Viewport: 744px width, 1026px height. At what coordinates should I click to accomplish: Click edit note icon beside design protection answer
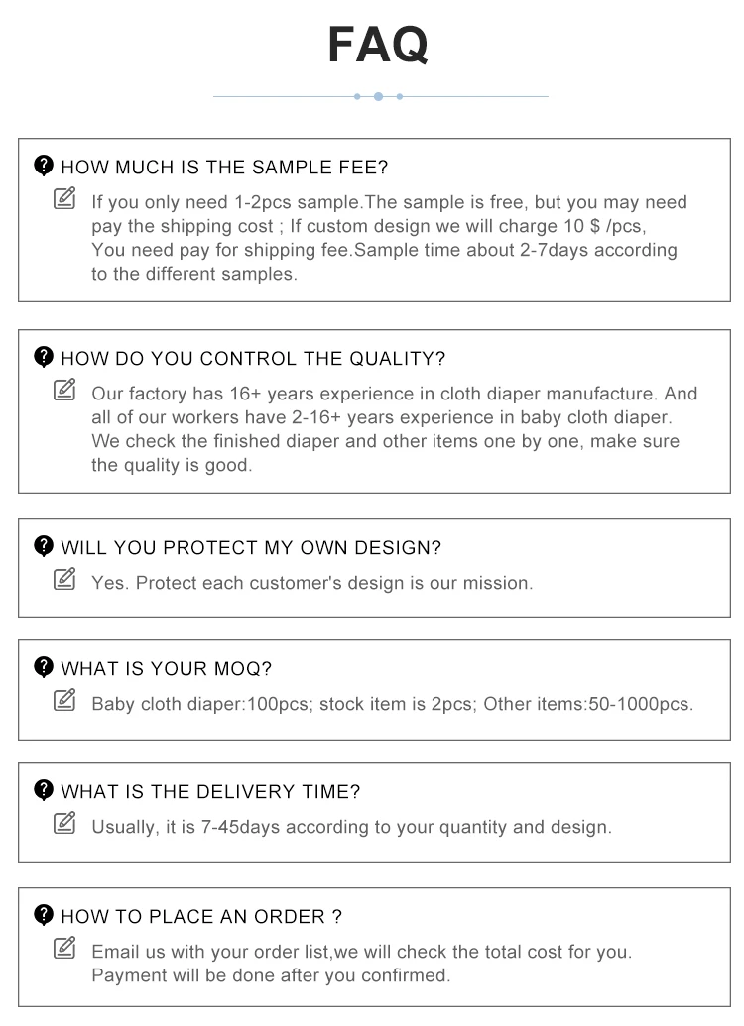(x=64, y=579)
